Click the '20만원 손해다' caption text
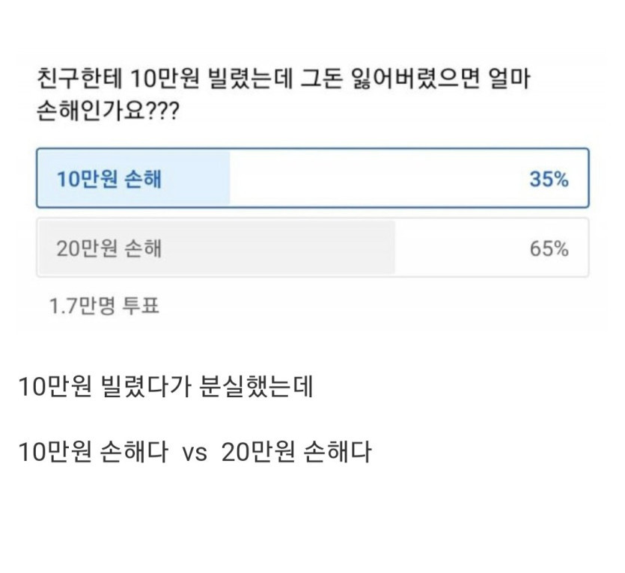Viewport: 625px width, 573px height. (x=296, y=453)
